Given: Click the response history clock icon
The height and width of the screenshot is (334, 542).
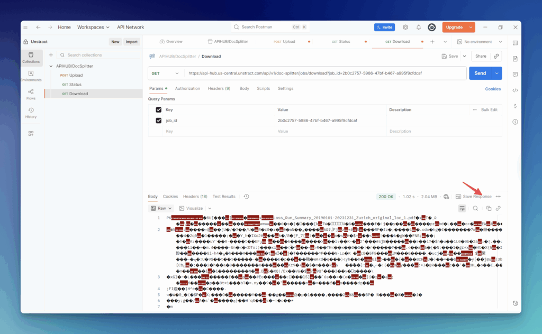Looking at the screenshot, I should [246, 197].
